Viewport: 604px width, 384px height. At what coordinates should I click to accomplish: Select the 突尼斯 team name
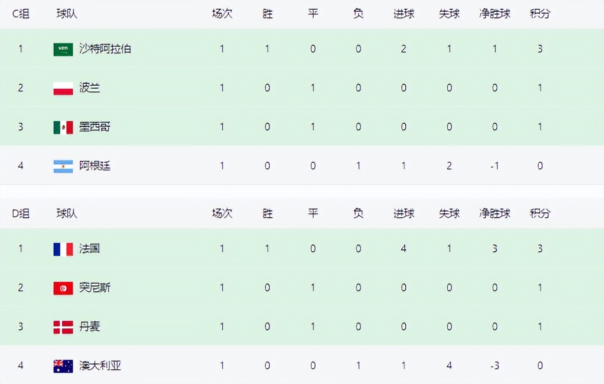[95, 288]
